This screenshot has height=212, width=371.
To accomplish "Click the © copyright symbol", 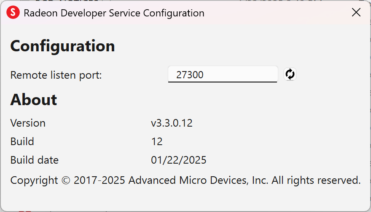I will pyautogui.click(x=66, y=180).
